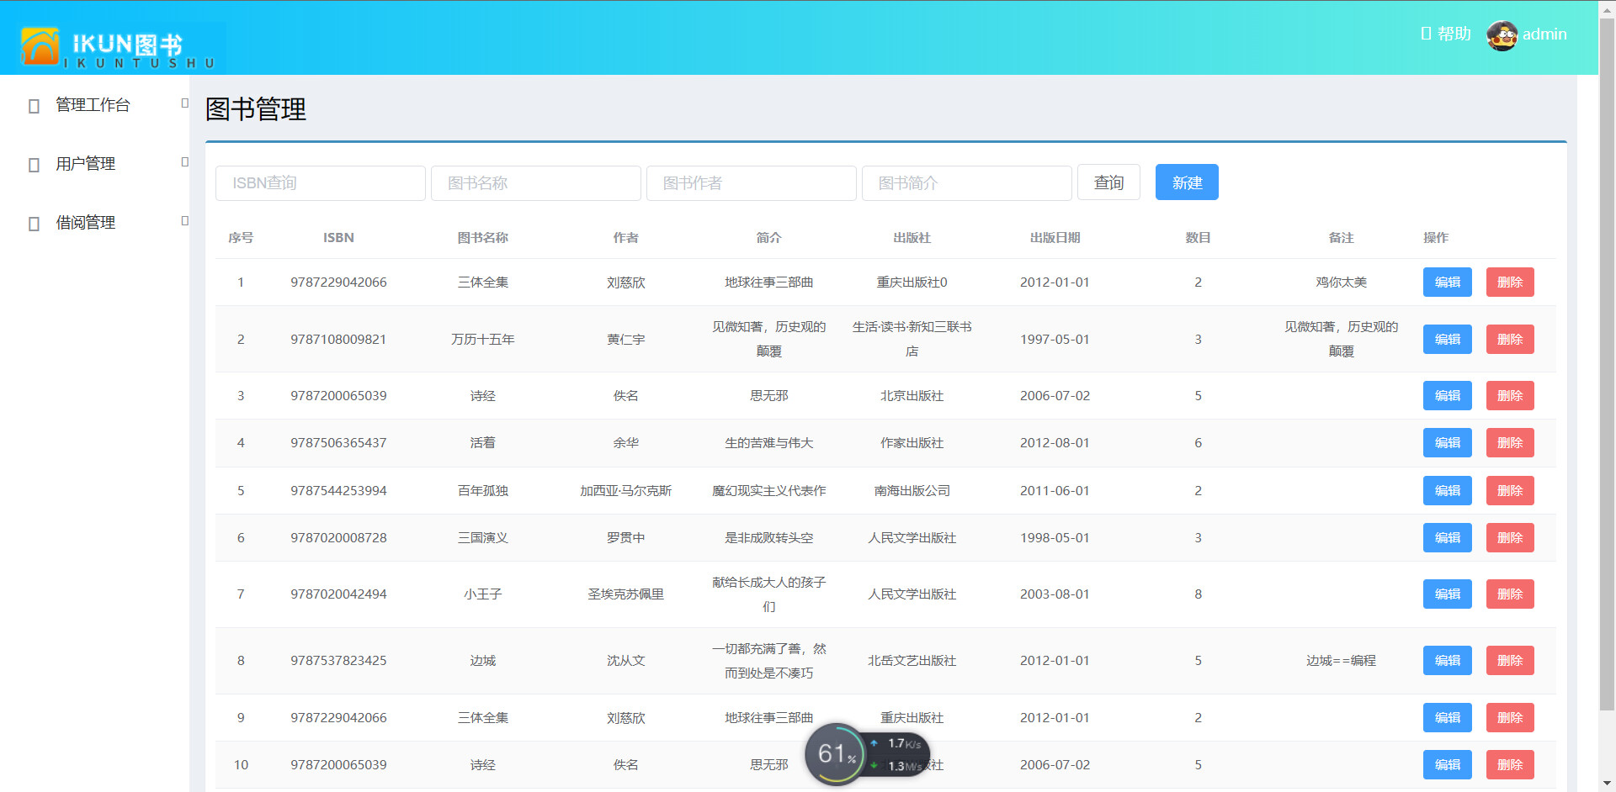The image size is (1616, 792).
Task: Delete the 活着 row
Action: tap(1510, 443)
